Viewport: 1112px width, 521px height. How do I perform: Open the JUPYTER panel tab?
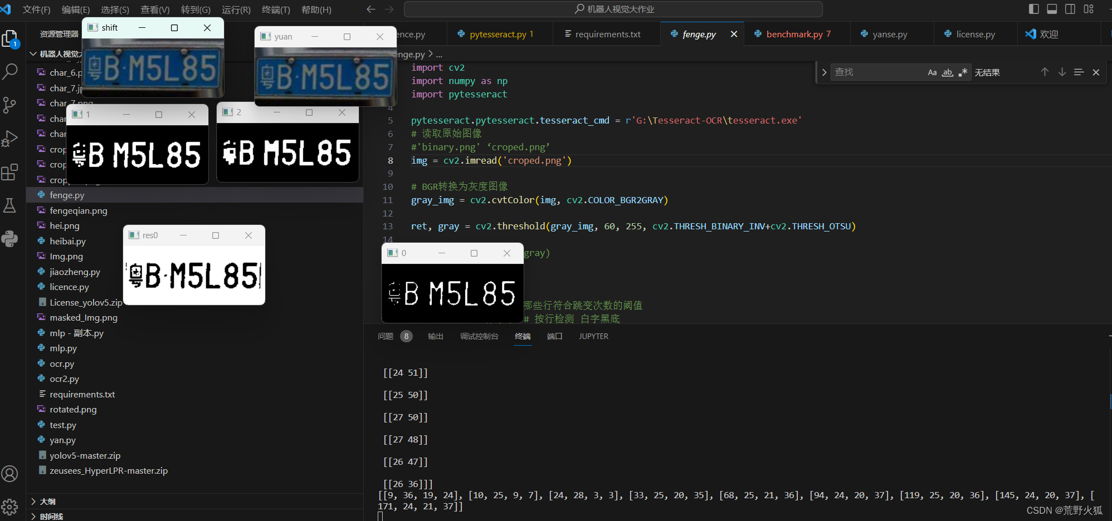pos(593,336)
